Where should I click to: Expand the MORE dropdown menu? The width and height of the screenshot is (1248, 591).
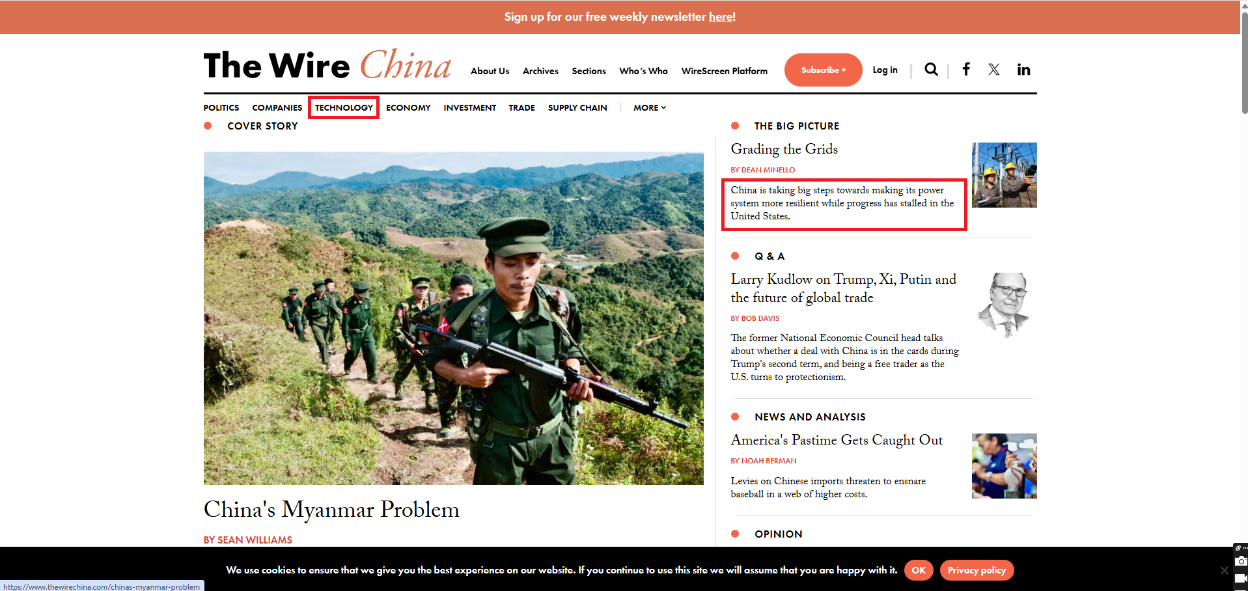pyautogui.click(x=650, y=107)
